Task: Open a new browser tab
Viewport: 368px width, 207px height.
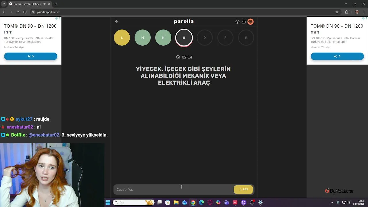Action: [x=56, y=4]
